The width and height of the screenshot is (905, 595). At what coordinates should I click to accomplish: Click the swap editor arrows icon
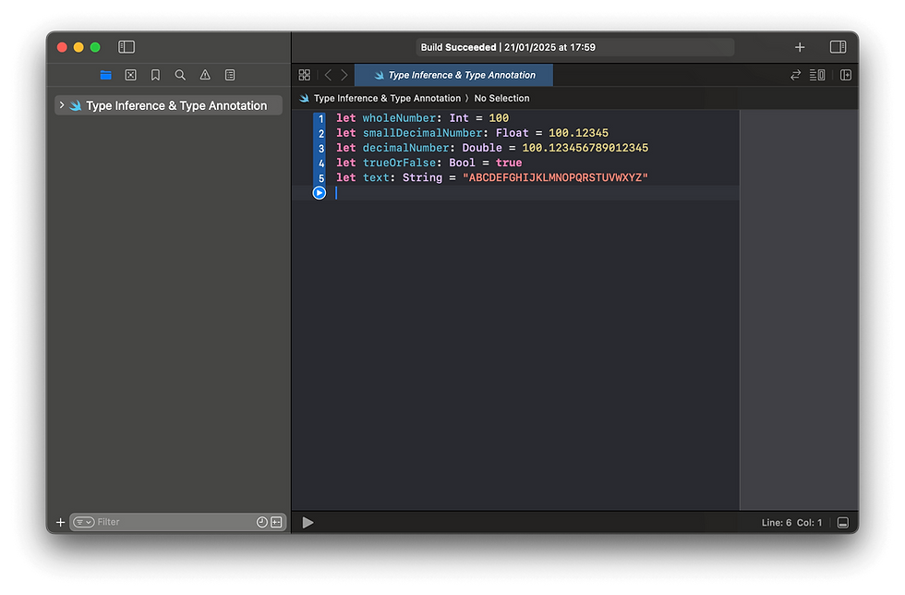795,75
